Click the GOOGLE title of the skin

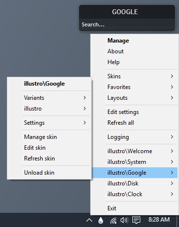click(125, 12)
